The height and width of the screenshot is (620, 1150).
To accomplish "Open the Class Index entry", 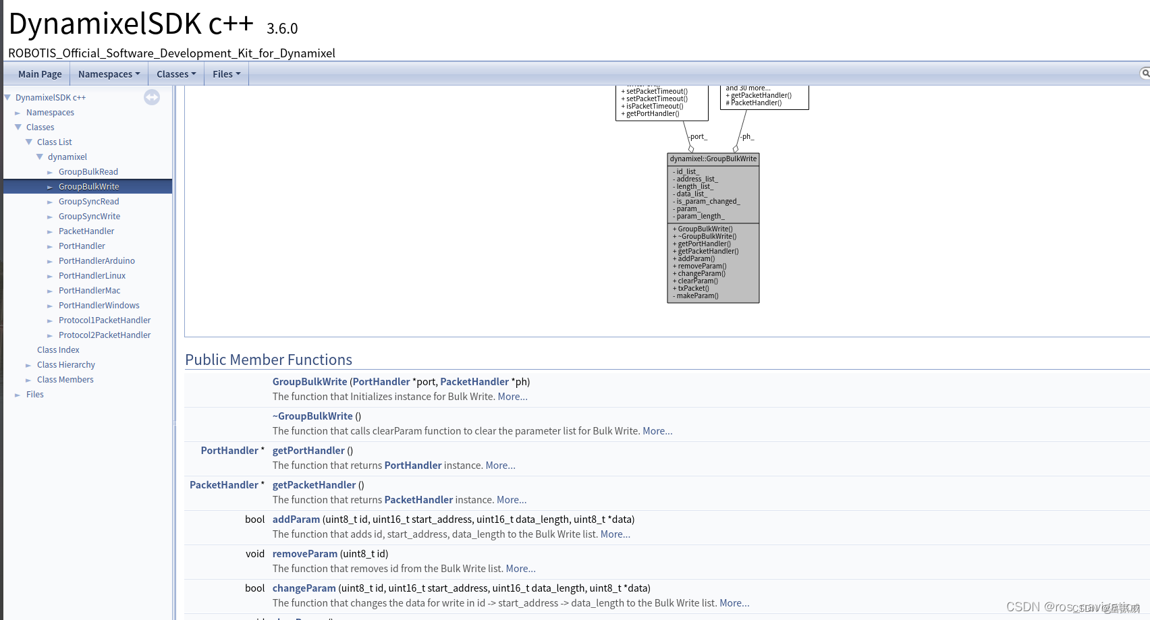I will (x=58, y=350).
